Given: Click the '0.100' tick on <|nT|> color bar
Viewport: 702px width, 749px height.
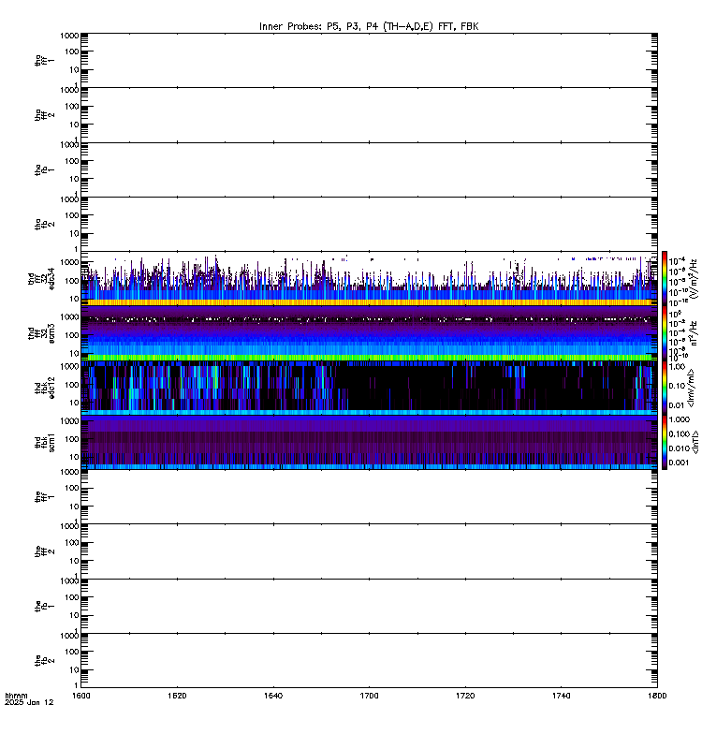Looking at the screenshot, I should pyautogui.click(x=680, y=433).
